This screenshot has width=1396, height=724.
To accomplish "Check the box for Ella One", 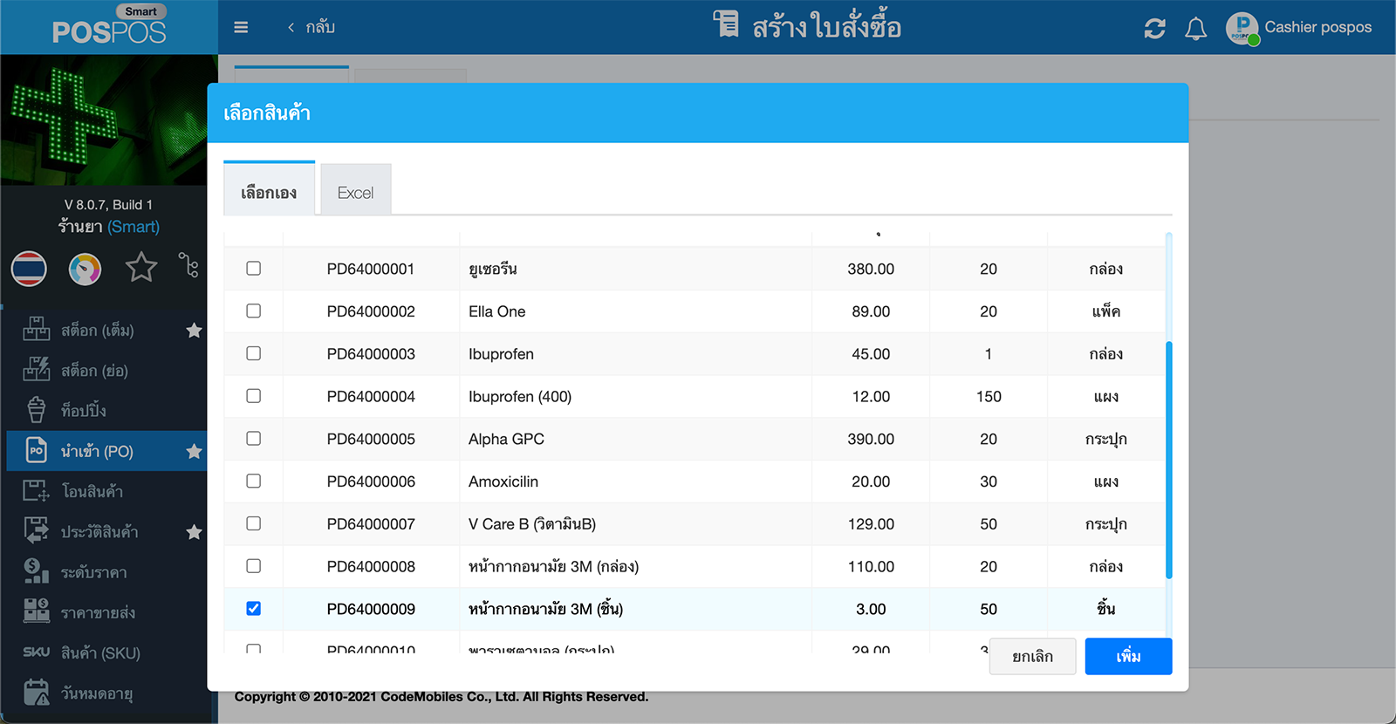I will click(253, 311).
